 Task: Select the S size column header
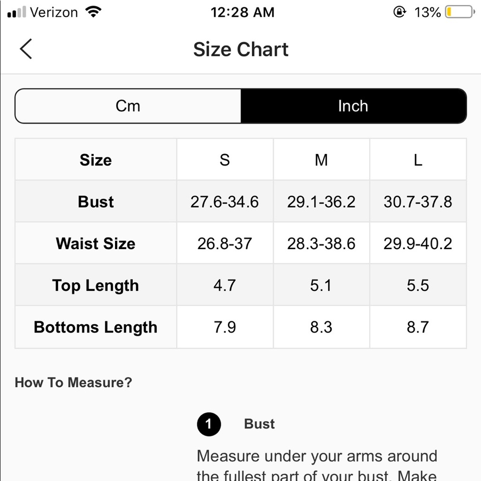pyautogui.click(x=225, y=160)
